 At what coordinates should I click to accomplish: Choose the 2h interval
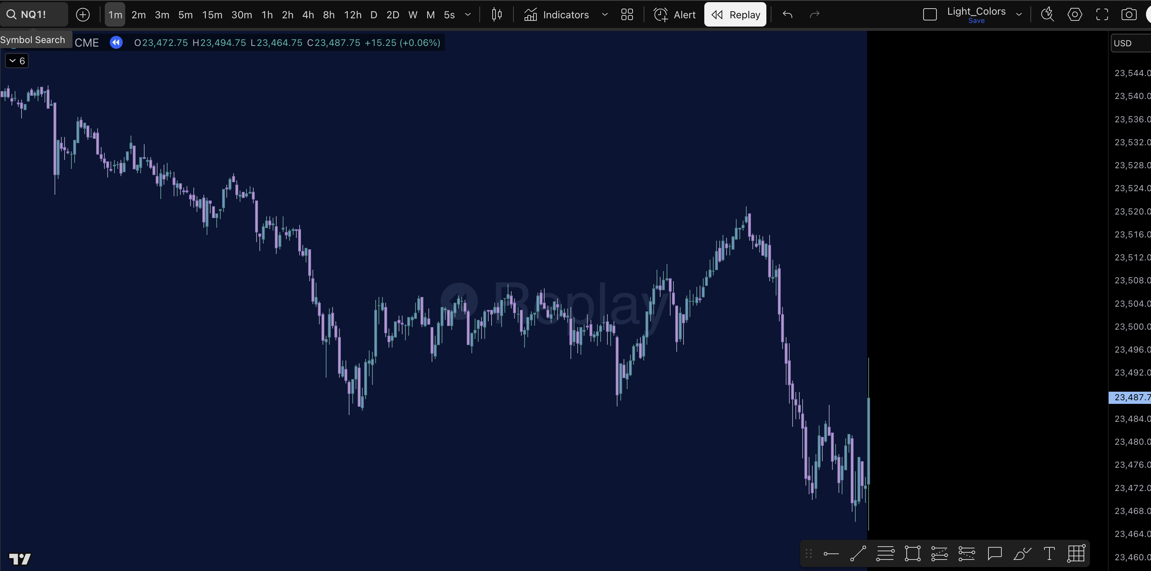288,15
